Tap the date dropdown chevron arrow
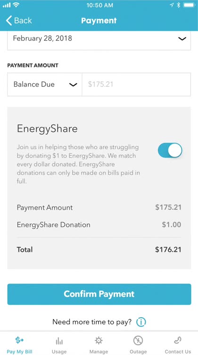Image resolution: width=198 pixels, height=355 pixels. pyautogui.click(x=182, y=39)
